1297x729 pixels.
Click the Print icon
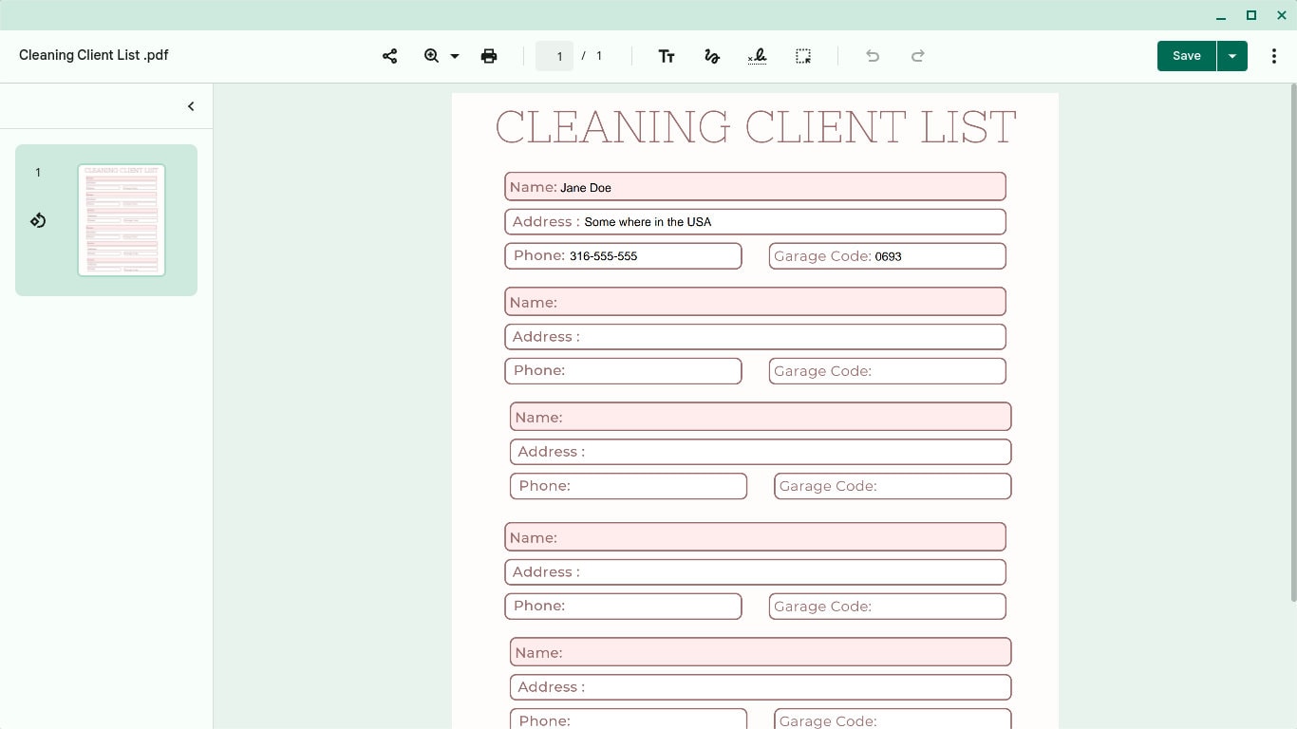tap(488, 56)
